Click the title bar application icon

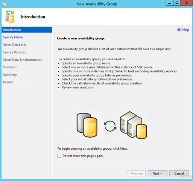click(x=5, y=4)
